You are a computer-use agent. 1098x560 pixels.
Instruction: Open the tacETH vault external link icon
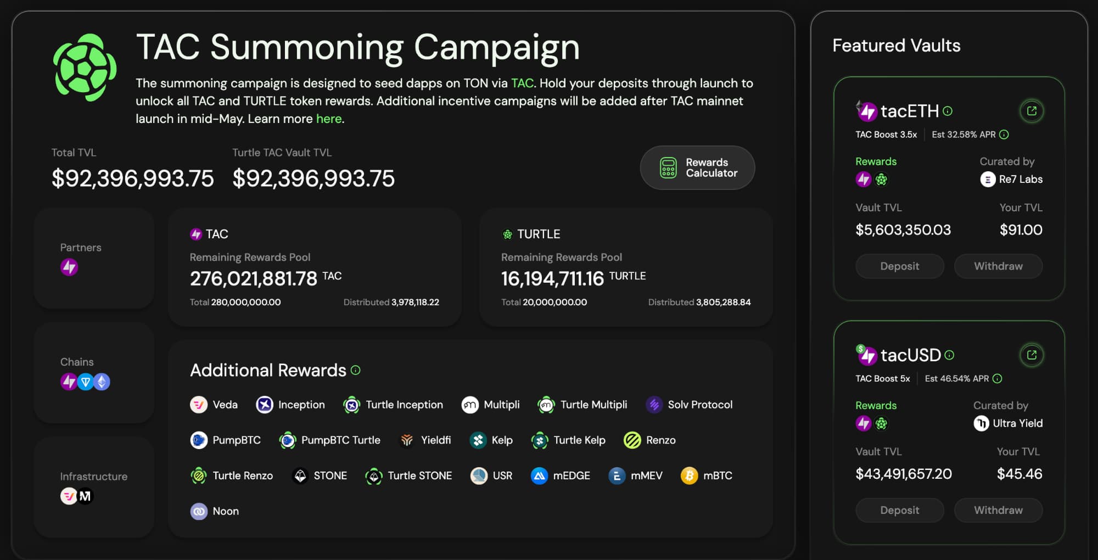click(x=1032, y=111)
